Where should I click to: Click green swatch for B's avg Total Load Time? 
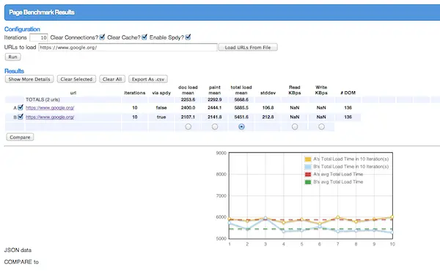point(308,182)
